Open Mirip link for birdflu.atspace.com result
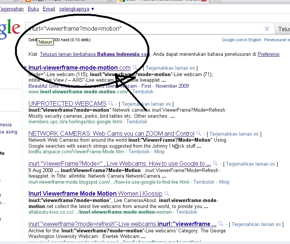This screenshot has height=244, width=290. [159, 152]
